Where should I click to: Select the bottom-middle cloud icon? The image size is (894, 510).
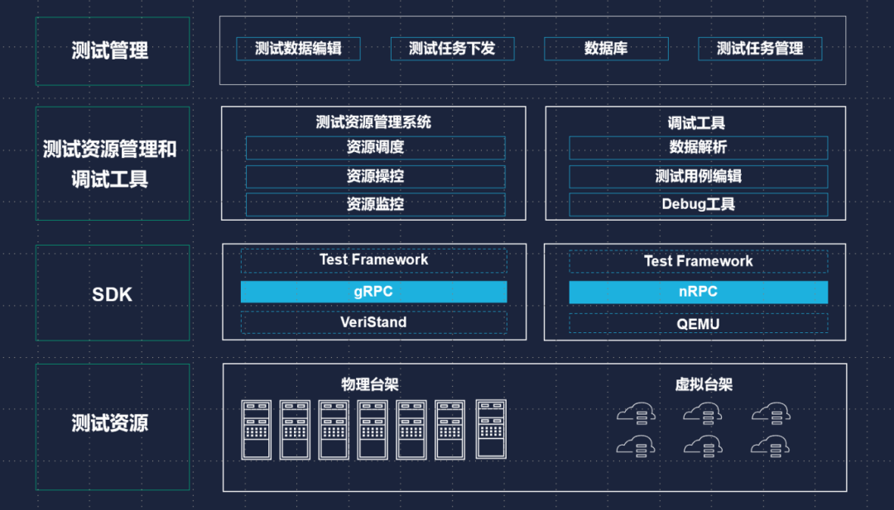[x=703, y=445]
